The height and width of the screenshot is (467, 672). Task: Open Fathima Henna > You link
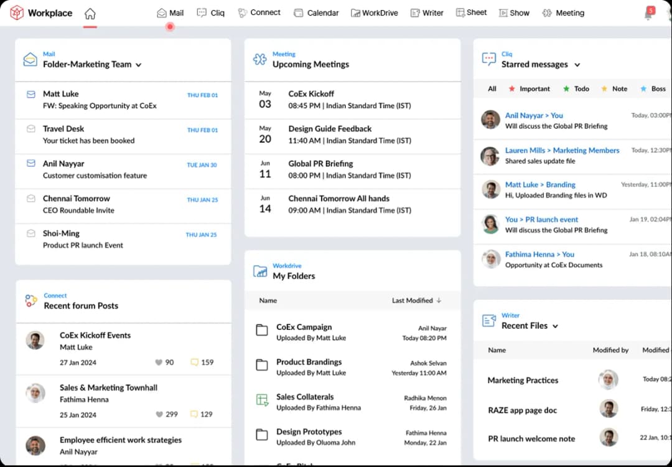pos(539,254)
